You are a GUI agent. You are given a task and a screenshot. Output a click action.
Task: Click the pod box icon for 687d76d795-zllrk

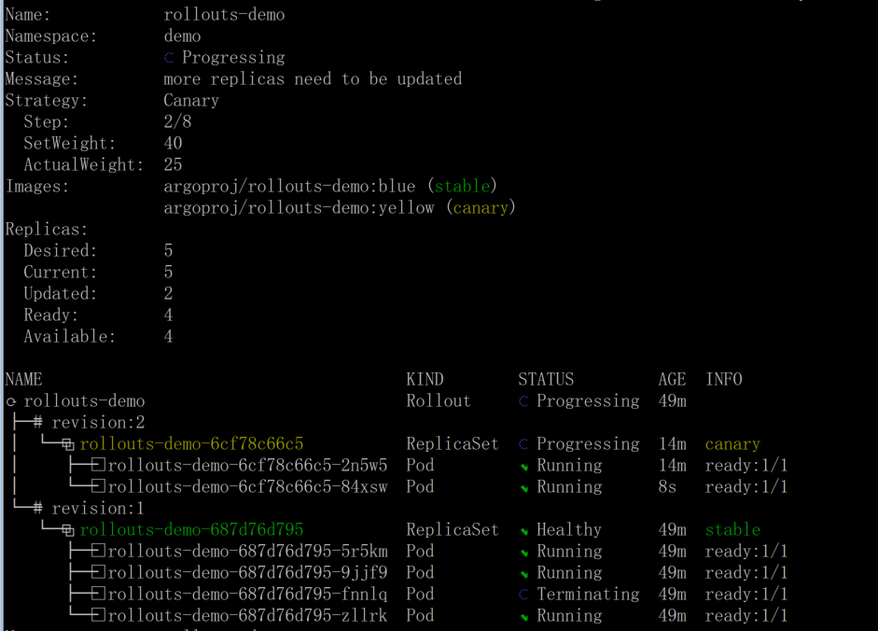tap(98, 615)
